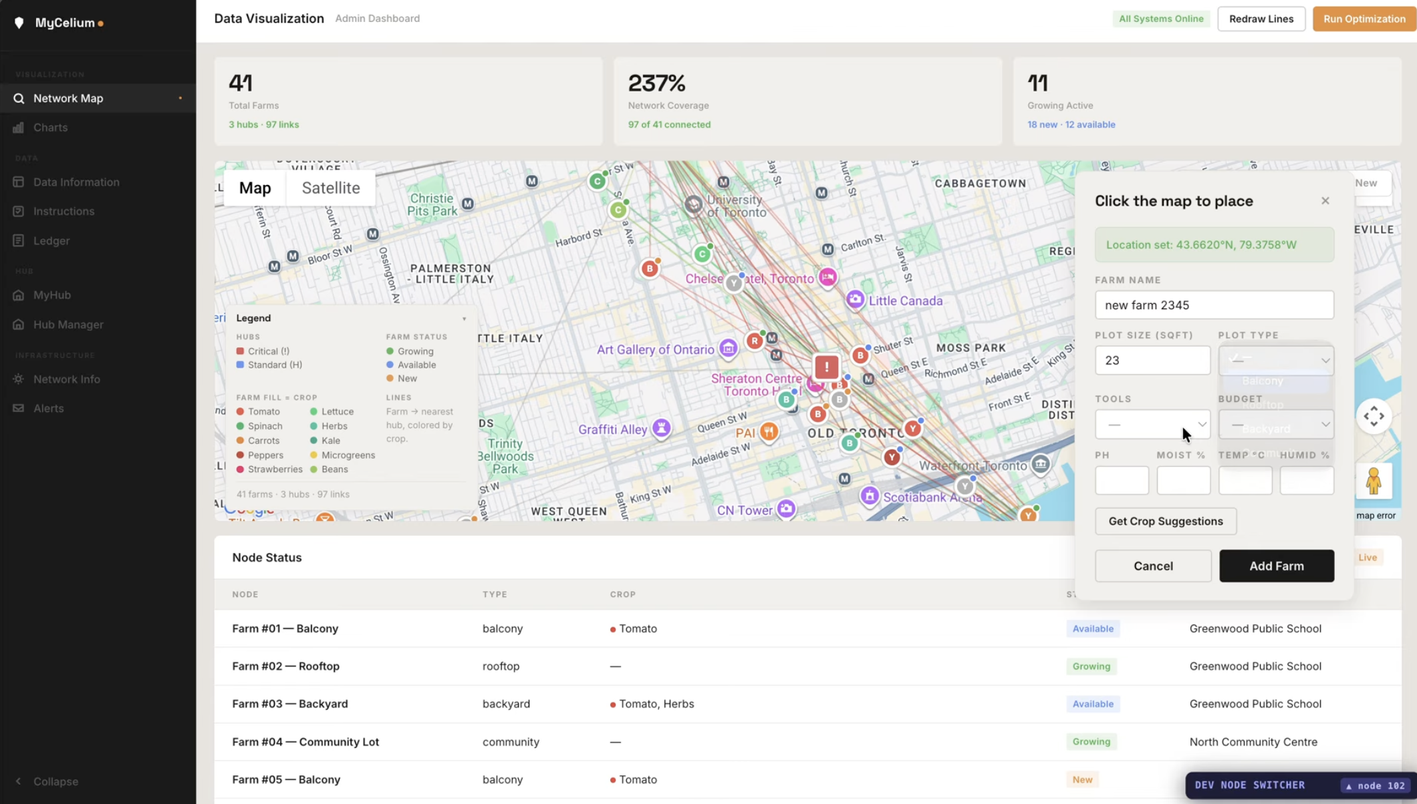
Task: Click the Farm Name input field
Action: [1214, 305]
